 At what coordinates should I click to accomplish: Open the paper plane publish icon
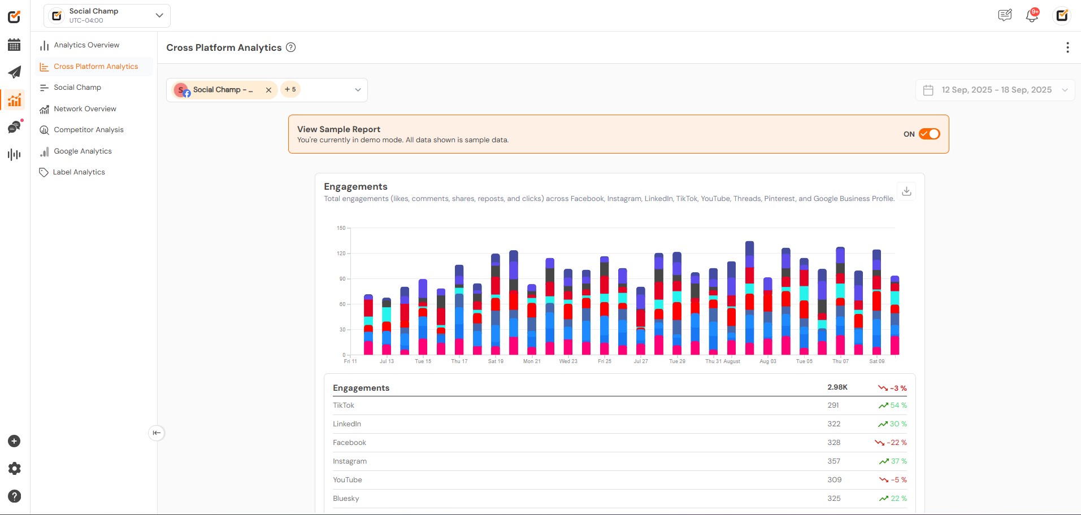click(x=15, y=72)
